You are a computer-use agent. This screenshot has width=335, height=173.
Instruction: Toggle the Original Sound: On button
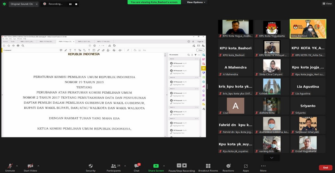[22, 4]
